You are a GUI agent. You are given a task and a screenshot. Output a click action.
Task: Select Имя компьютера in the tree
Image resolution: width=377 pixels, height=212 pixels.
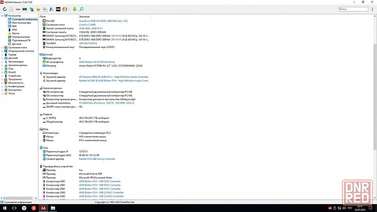coord(21,23)
